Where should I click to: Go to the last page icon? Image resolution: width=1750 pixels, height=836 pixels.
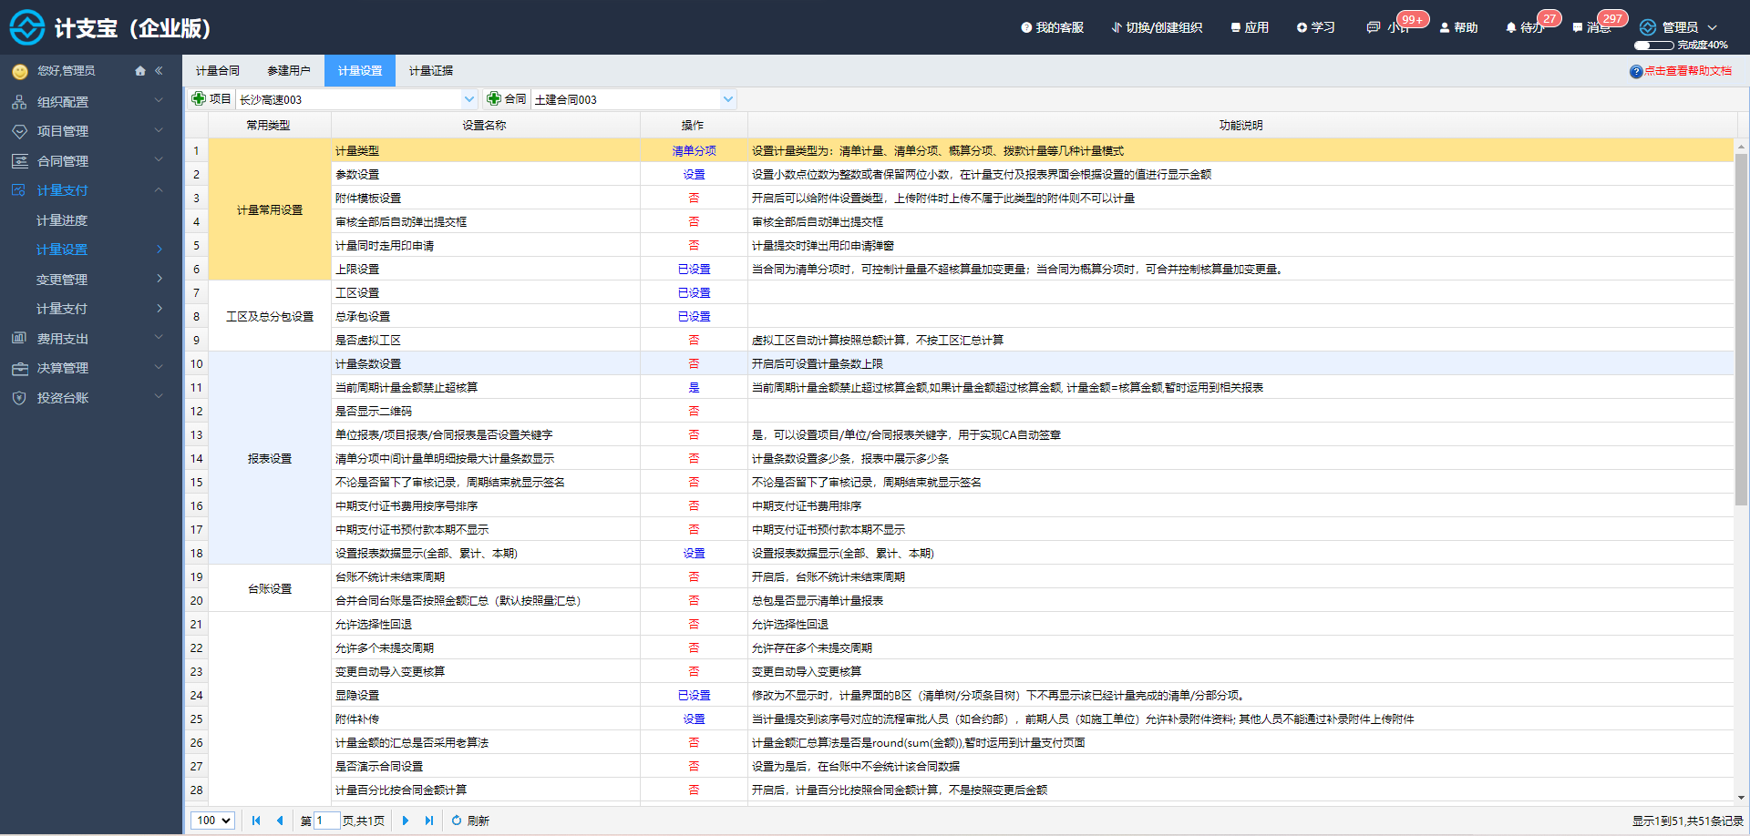[429, 821]
